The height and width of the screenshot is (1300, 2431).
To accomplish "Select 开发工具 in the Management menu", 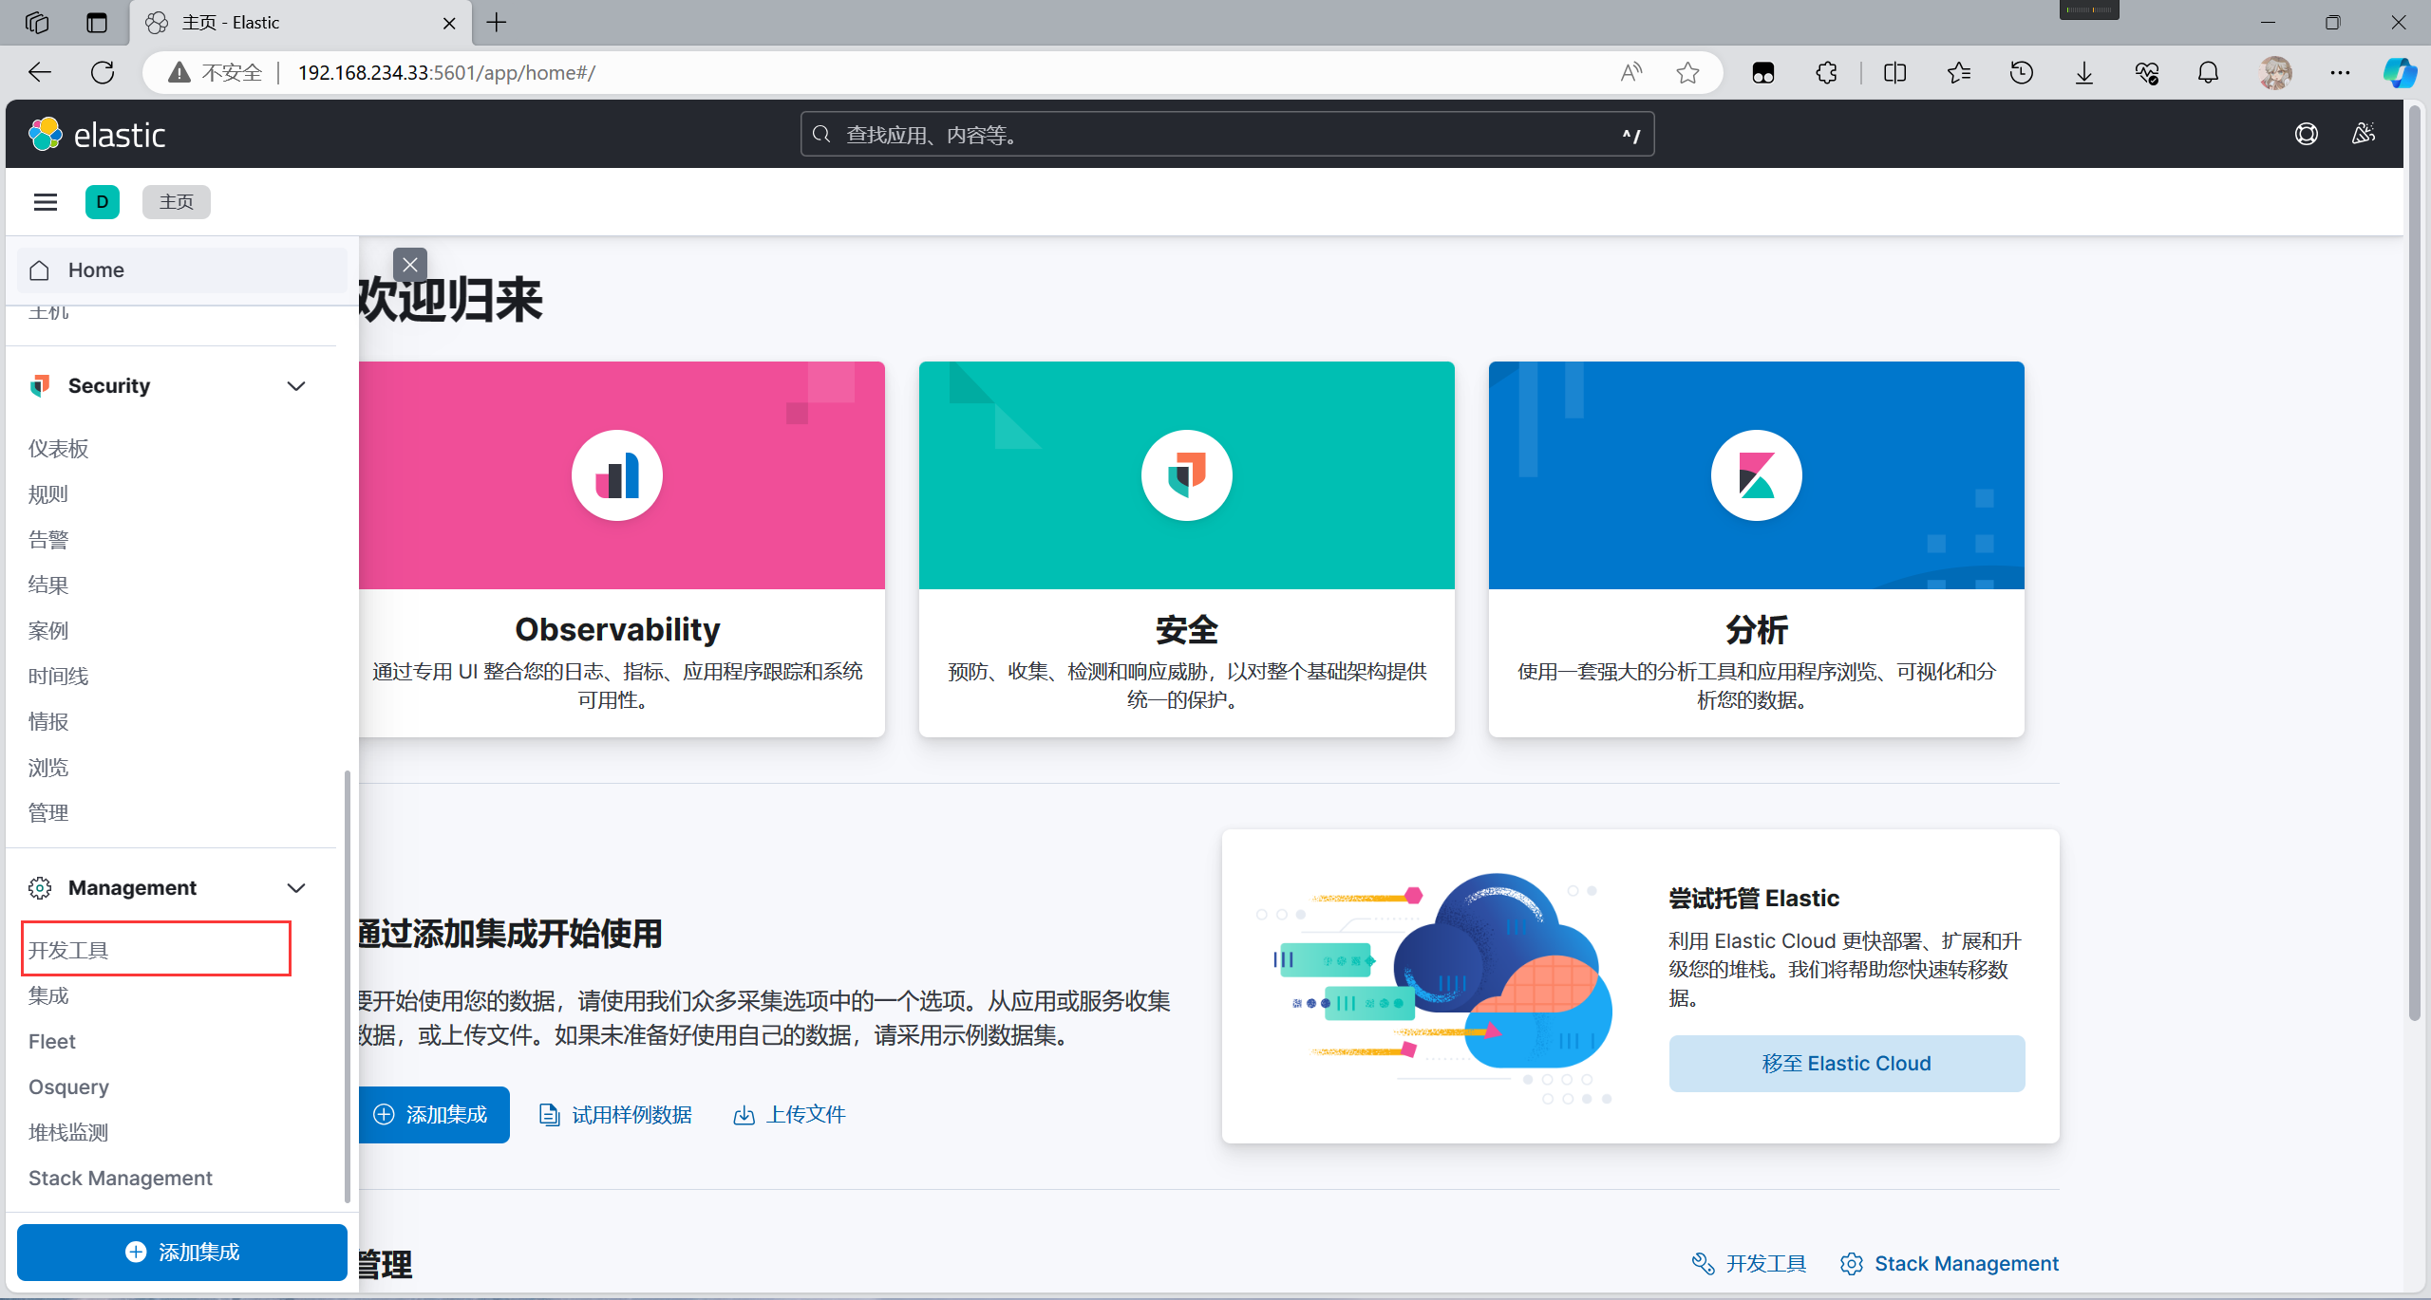I will coord(68,950).
